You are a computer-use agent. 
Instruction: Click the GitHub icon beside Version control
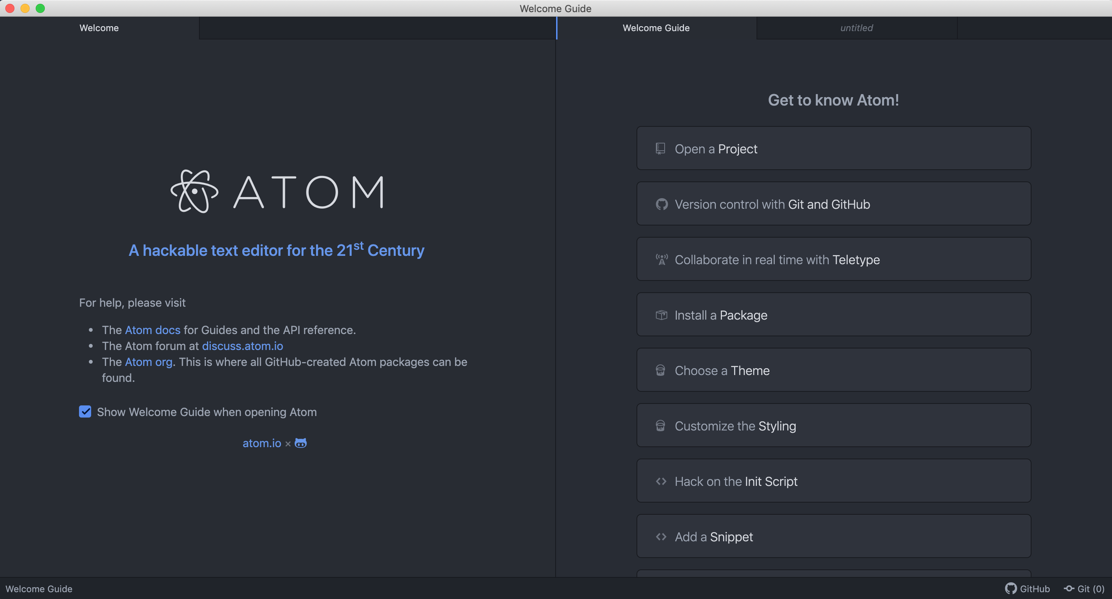click(661, 204)
